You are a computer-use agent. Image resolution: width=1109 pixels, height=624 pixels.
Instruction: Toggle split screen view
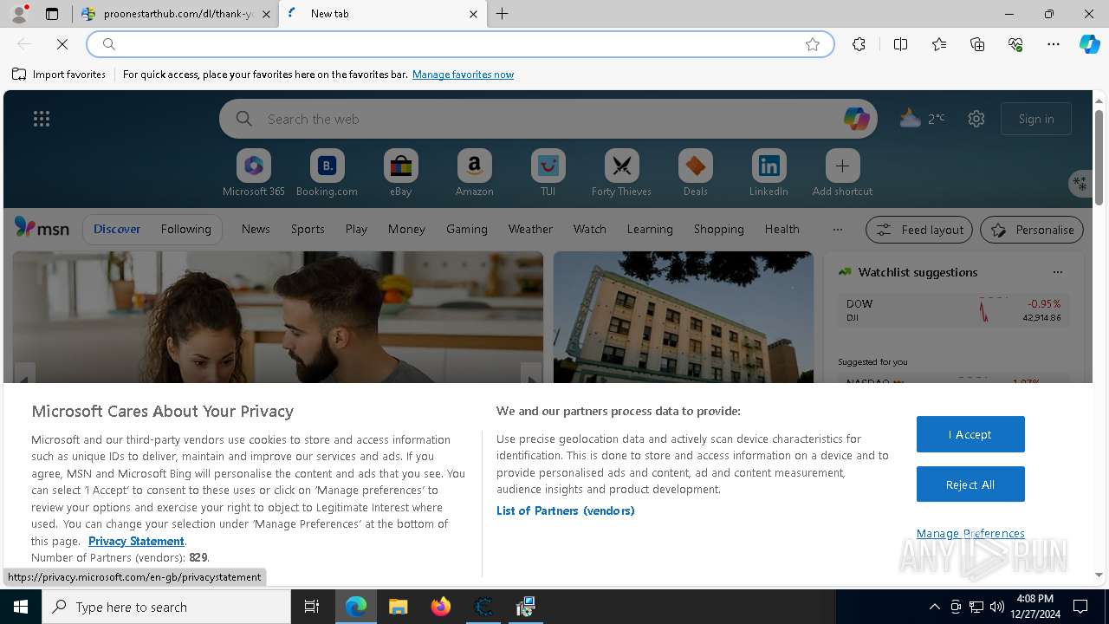[900, 44]
